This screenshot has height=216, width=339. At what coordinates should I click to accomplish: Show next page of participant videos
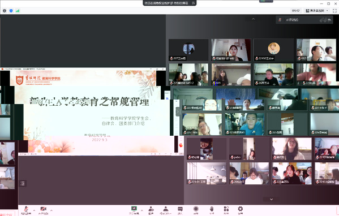(271, 199)
